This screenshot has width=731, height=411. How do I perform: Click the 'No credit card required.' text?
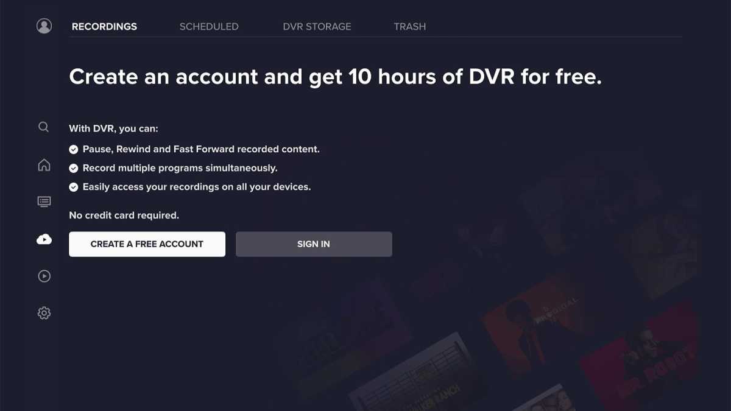tap(124, 216)
